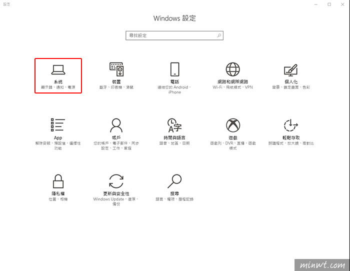Image resolution: width=350 pixels, height=271 pixels.
Task: Open the 遊戲 (Gaming) Xbox icon
Action: pos(233,125)
